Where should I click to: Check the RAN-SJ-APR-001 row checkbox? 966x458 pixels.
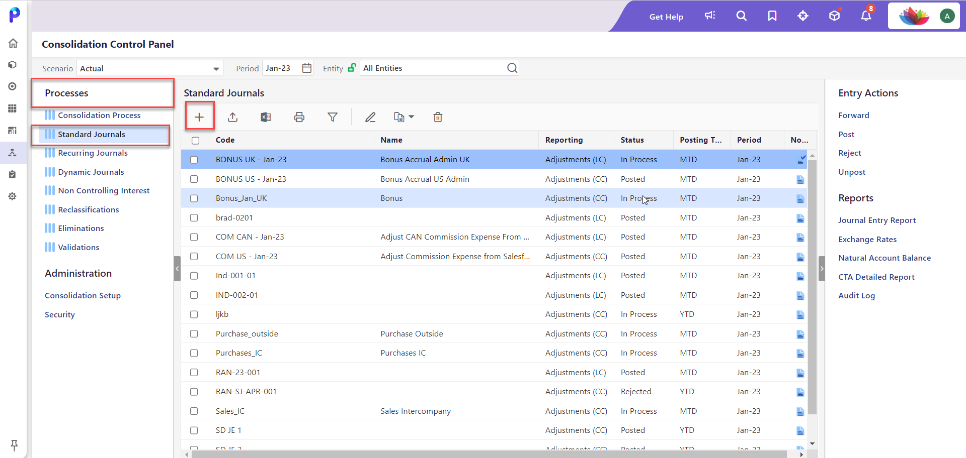coord(194,392)
